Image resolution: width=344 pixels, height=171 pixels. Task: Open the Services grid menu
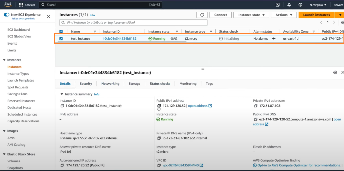pyautogui.click(x=27, y=5)
